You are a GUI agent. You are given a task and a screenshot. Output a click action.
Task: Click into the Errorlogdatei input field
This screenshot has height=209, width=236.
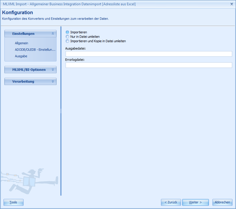point(148,65)
